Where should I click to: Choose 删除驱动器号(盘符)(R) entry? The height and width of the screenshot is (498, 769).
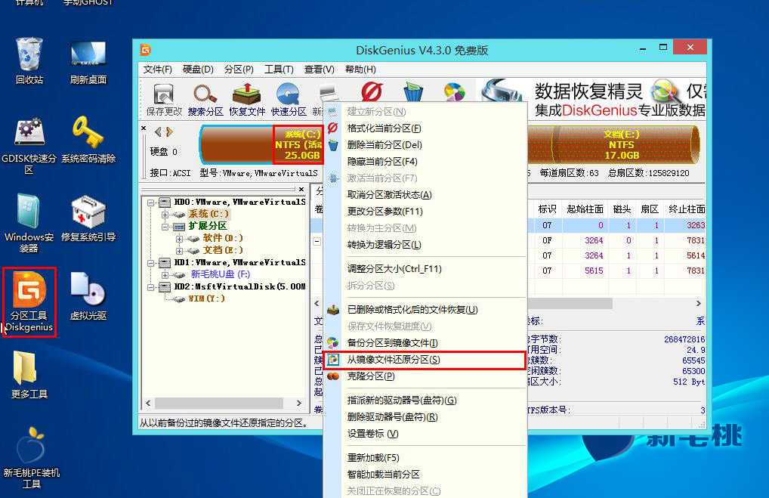click(425, 417)
